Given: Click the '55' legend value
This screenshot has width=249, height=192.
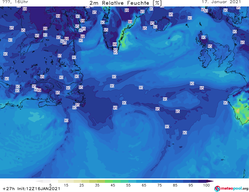Looking at the screenshot, I should pyautogui.click(x=128, y=185).
